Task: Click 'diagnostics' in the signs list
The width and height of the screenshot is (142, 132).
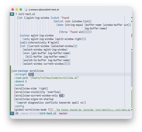Action: 36,103
